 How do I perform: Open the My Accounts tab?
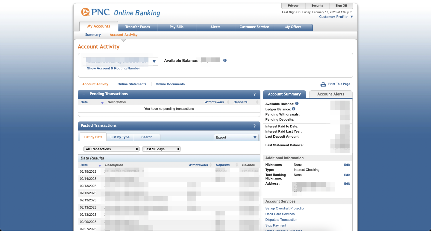(x=99, y=26)
